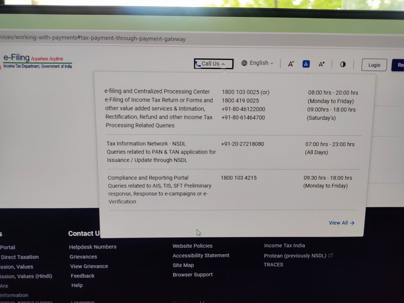Screen dimensions: 404x303
Task: Open Income Tax India footer link
Action: coord(284,245)
